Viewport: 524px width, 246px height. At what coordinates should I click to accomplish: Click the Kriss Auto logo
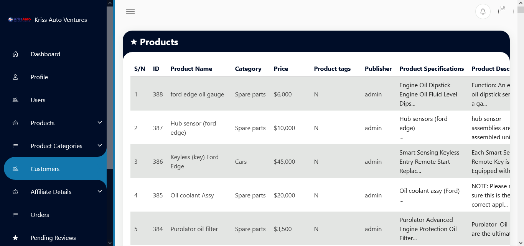[x=20, y=20]
